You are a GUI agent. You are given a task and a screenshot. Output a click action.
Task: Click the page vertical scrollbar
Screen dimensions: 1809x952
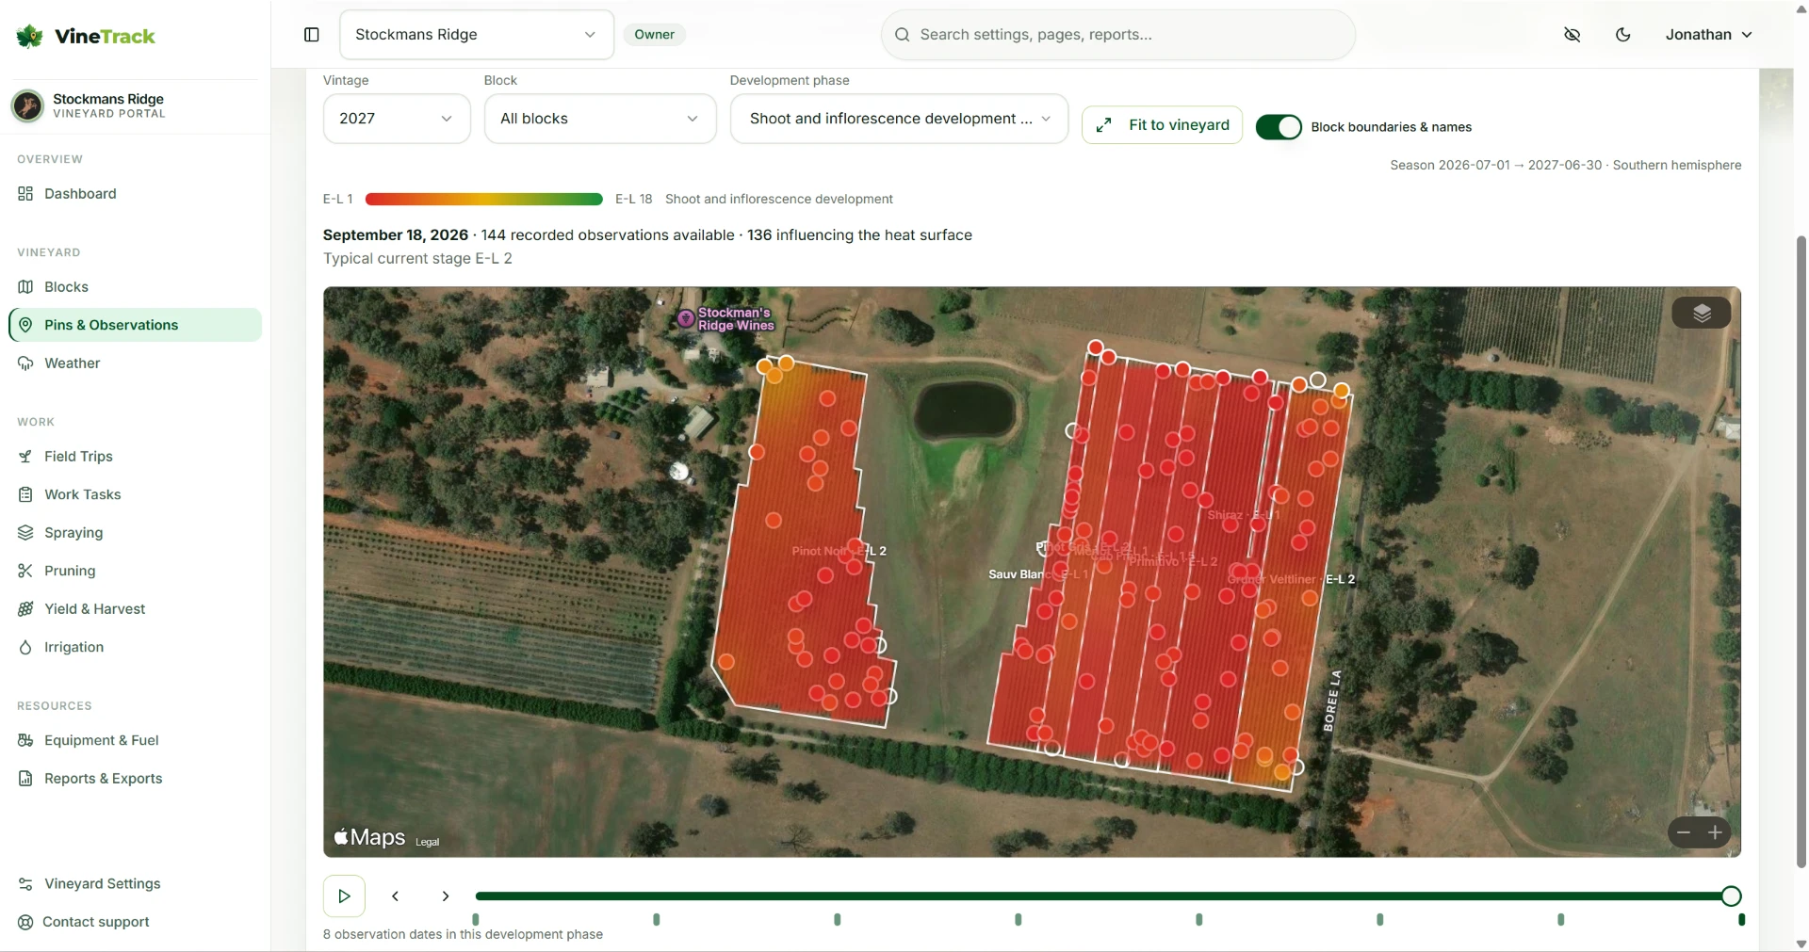click(1801, 551)
